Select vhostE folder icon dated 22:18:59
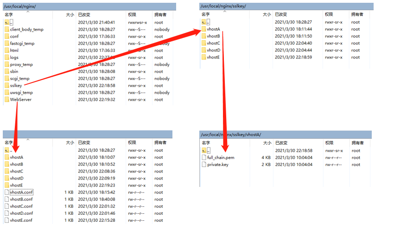Screen dimensions: 394x231 click(204, 58)
